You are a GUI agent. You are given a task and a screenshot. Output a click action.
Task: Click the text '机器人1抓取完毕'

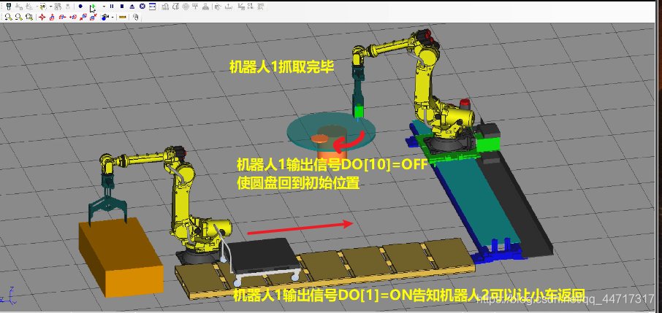[281, 67]
